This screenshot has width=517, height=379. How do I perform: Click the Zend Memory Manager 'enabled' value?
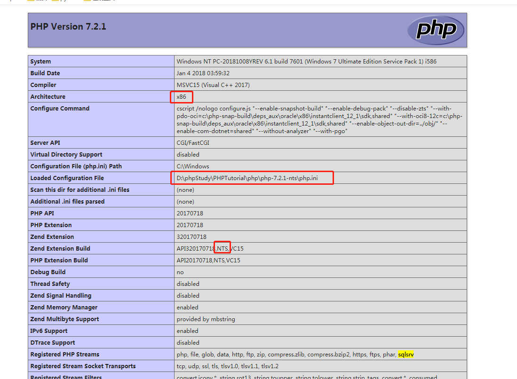(x=187, y=308)
